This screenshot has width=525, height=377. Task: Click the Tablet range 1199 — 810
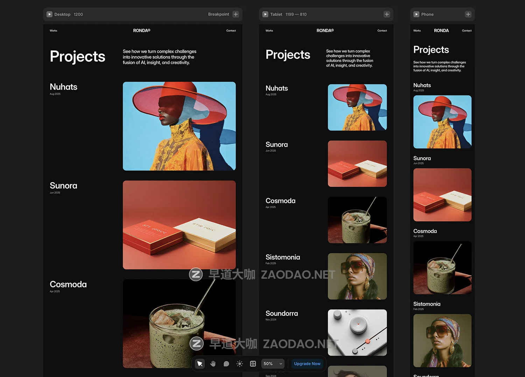pos(296,14)
